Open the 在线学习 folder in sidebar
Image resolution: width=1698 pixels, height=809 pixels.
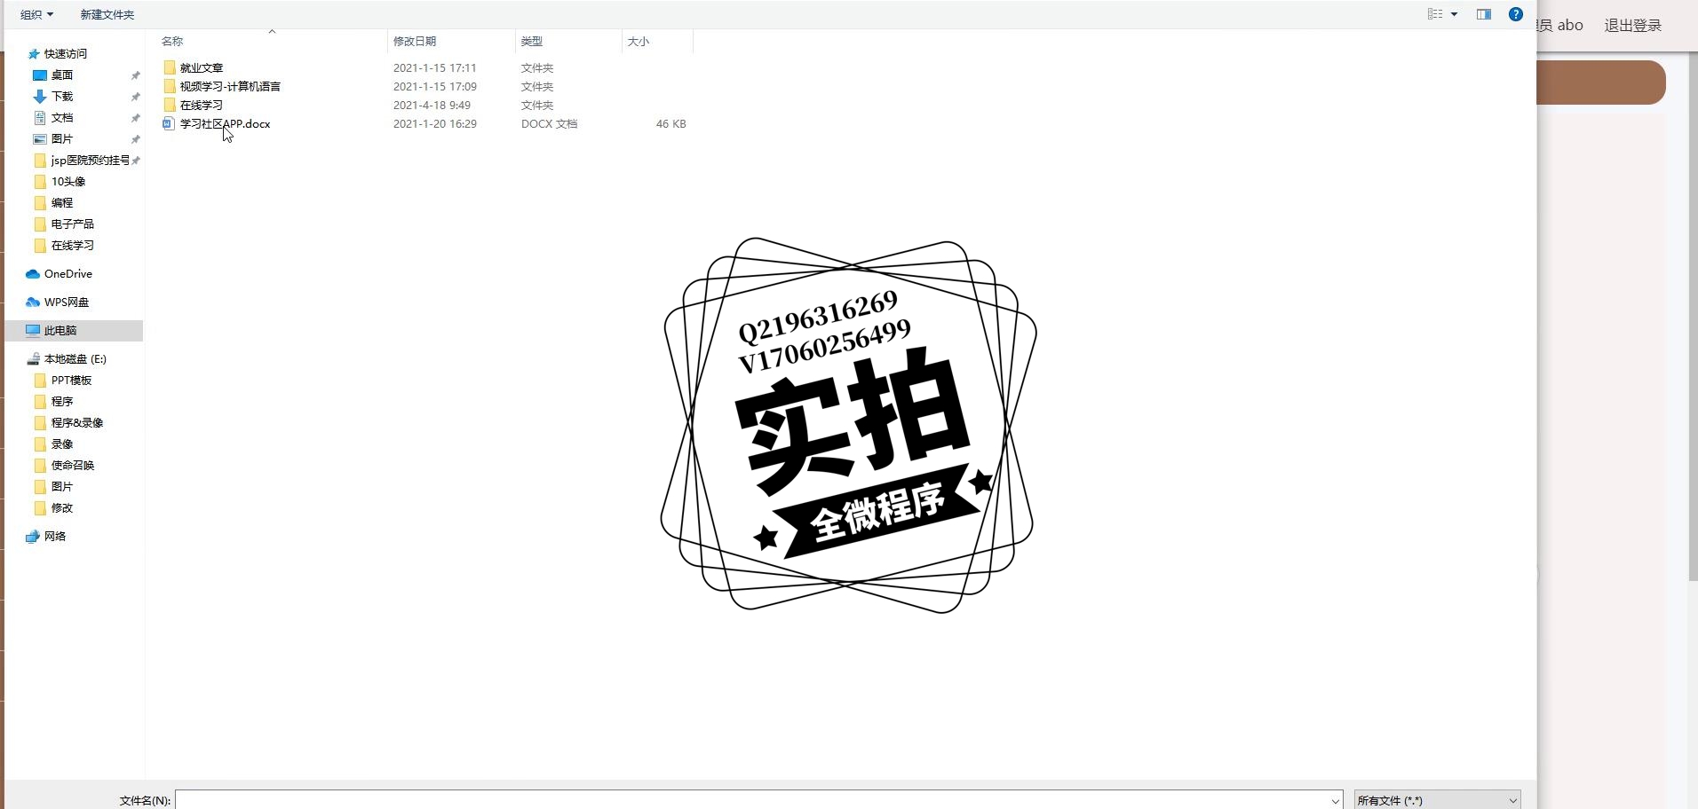click(73, 245)
